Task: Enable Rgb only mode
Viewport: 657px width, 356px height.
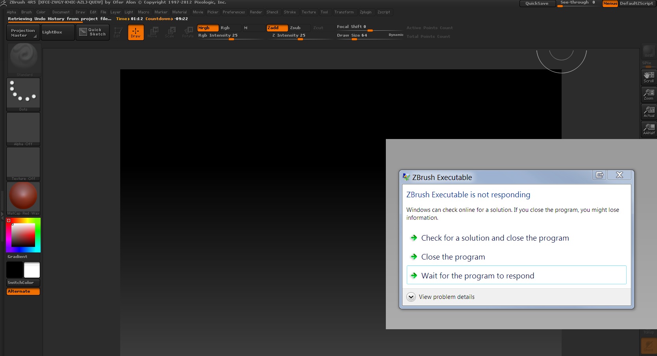Action: tap(230, 28)
